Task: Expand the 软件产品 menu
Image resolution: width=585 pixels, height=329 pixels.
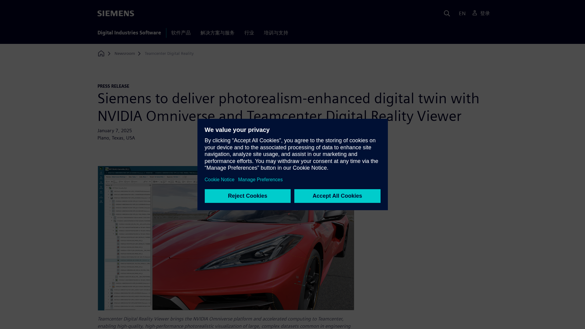Action: (181, 33)
